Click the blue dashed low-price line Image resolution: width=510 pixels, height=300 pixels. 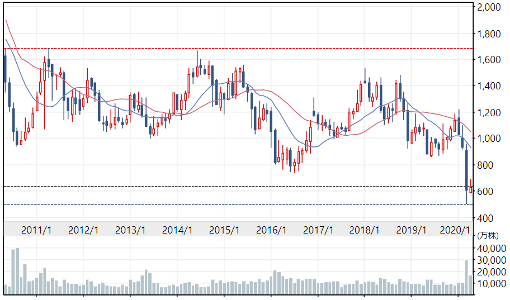pos(238,204)
